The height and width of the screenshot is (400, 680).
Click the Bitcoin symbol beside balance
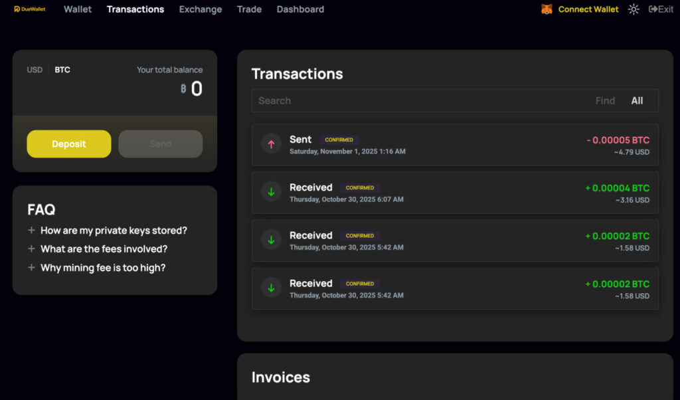pos(183,88)
